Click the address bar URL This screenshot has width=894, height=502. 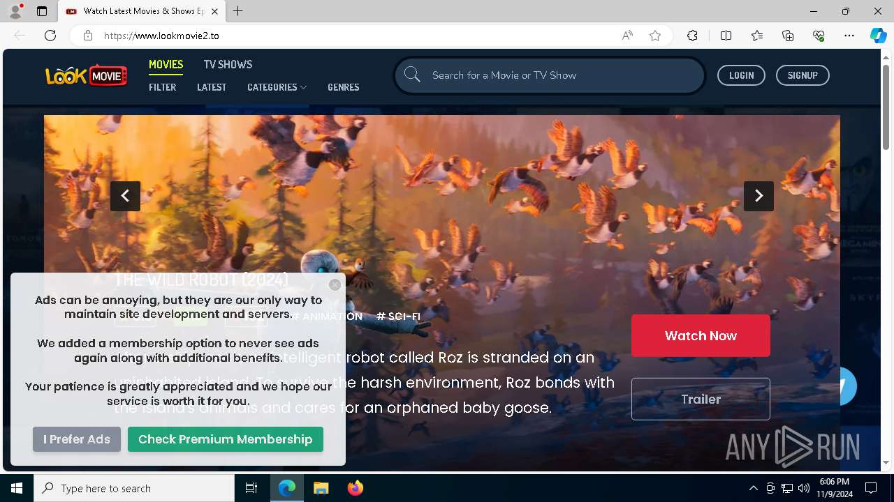click(161, 36)
